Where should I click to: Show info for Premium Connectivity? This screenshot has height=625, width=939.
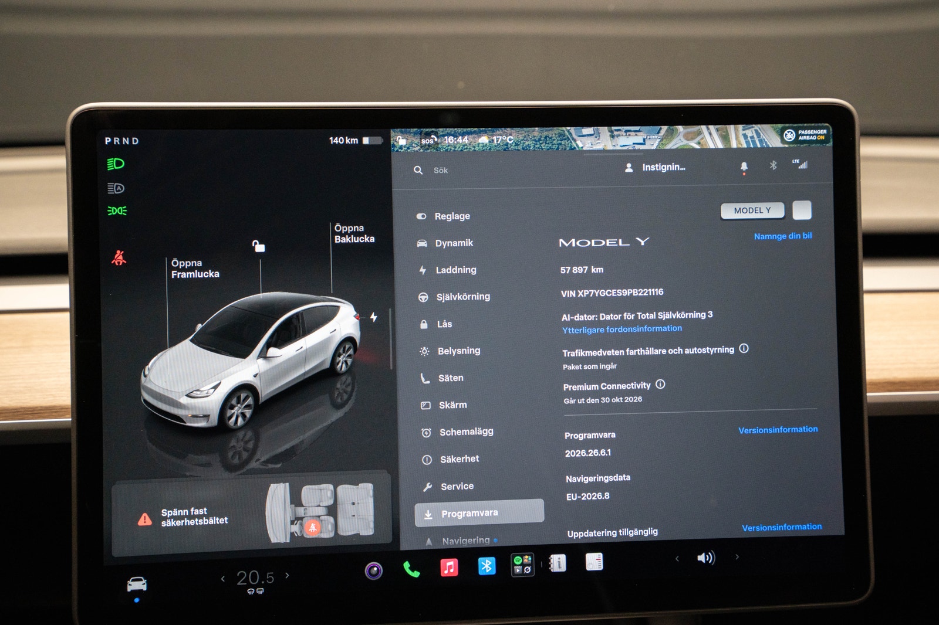tap(660, 384)
